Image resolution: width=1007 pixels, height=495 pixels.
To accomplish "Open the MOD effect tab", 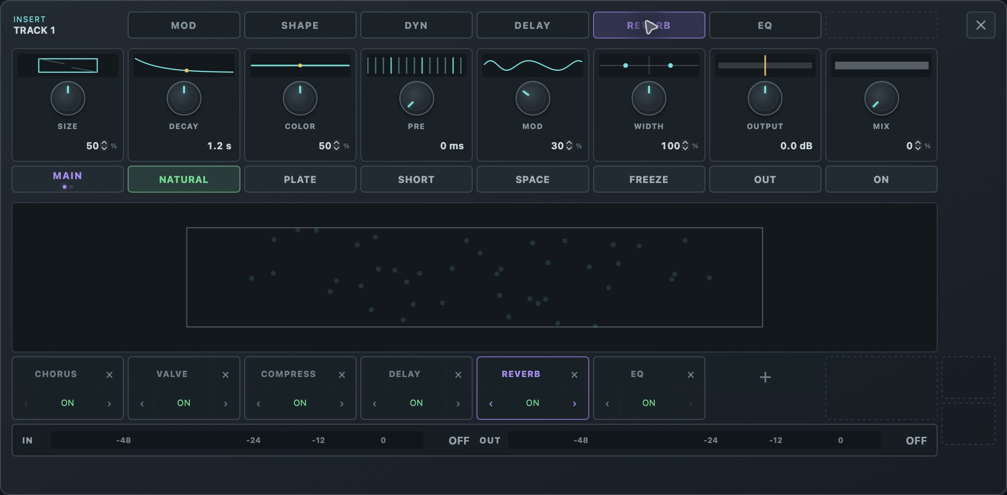I will pos(184,25).
